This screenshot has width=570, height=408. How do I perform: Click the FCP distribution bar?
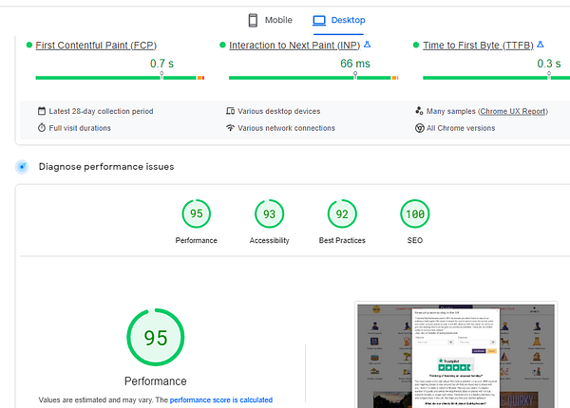(x=120, y=78)
